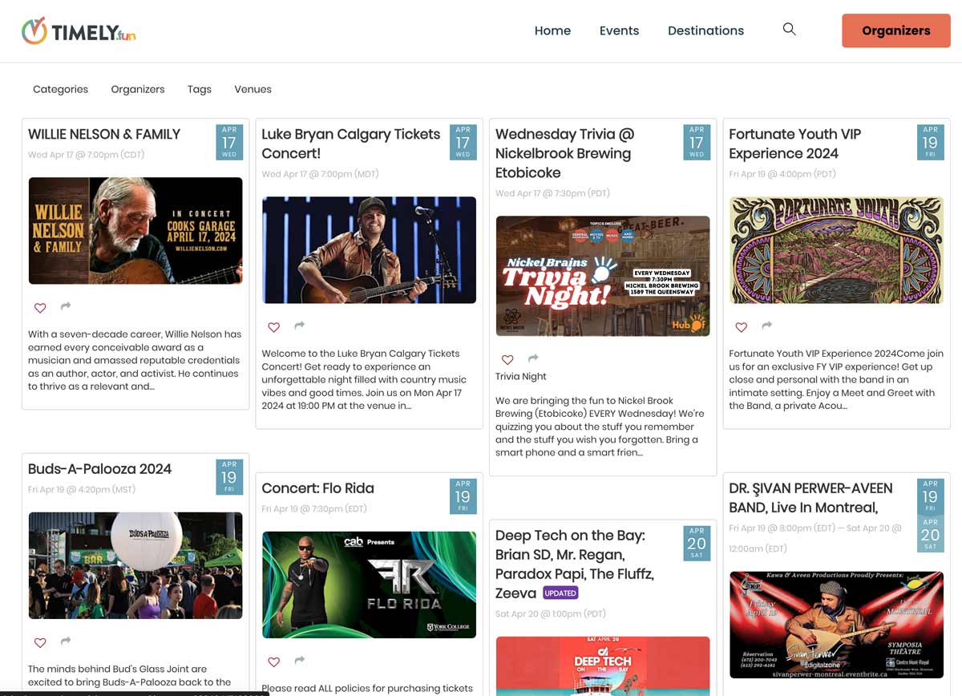Click the share icon on Luke Bryan Calgary Tickets
This screenshot has height=696, width=962.
coord(299,326)
